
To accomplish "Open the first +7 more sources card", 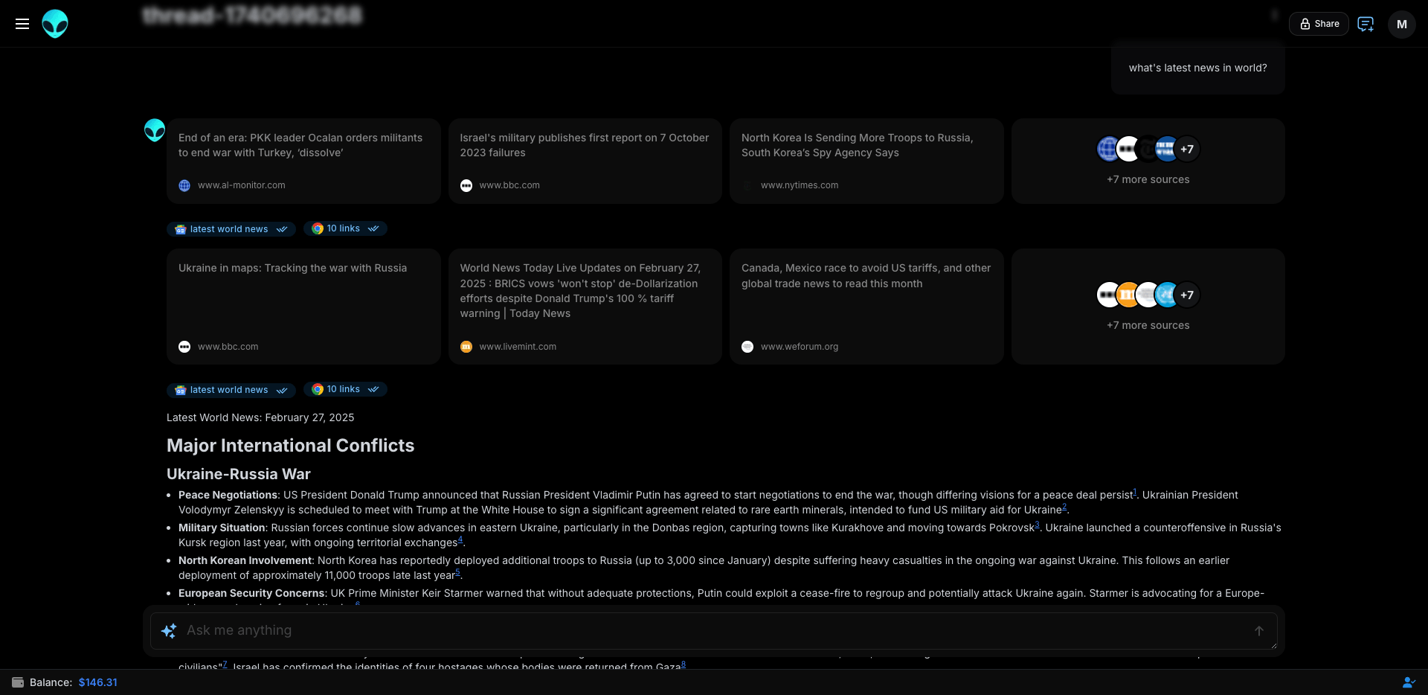I will point(1148,161).
